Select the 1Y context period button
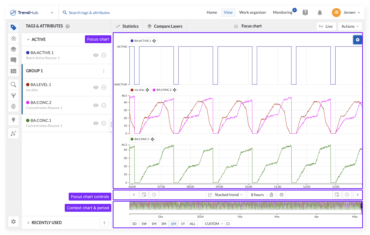This screenshot has height=235, width=370. tap(183, 224)
